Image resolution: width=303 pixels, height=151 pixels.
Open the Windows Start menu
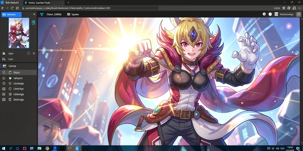(x=4, y=148)
